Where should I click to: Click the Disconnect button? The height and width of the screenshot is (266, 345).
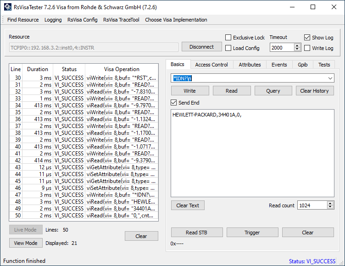point(201,47)
